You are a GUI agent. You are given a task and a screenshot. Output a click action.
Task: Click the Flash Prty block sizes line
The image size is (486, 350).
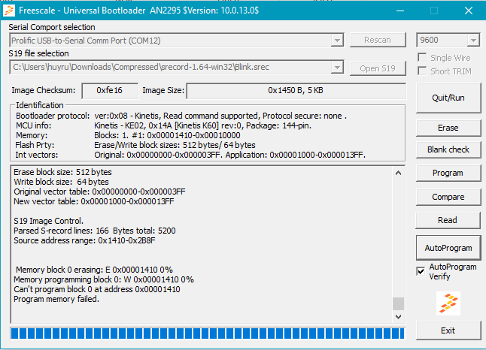click(x=135, y=145)
